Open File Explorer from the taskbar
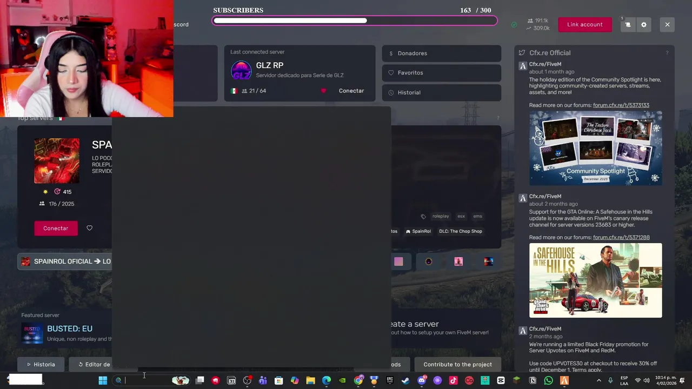 point(310,380)
